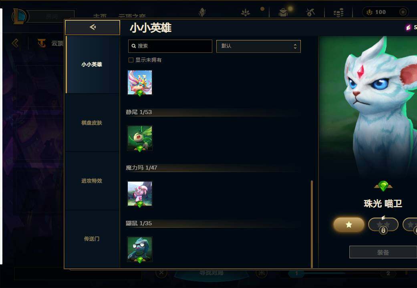Image resolution: width=417 pixels, height=288 pixels.
Task: Select the 鼹鼠 little legend thumbnail
Action: (140, 249)
